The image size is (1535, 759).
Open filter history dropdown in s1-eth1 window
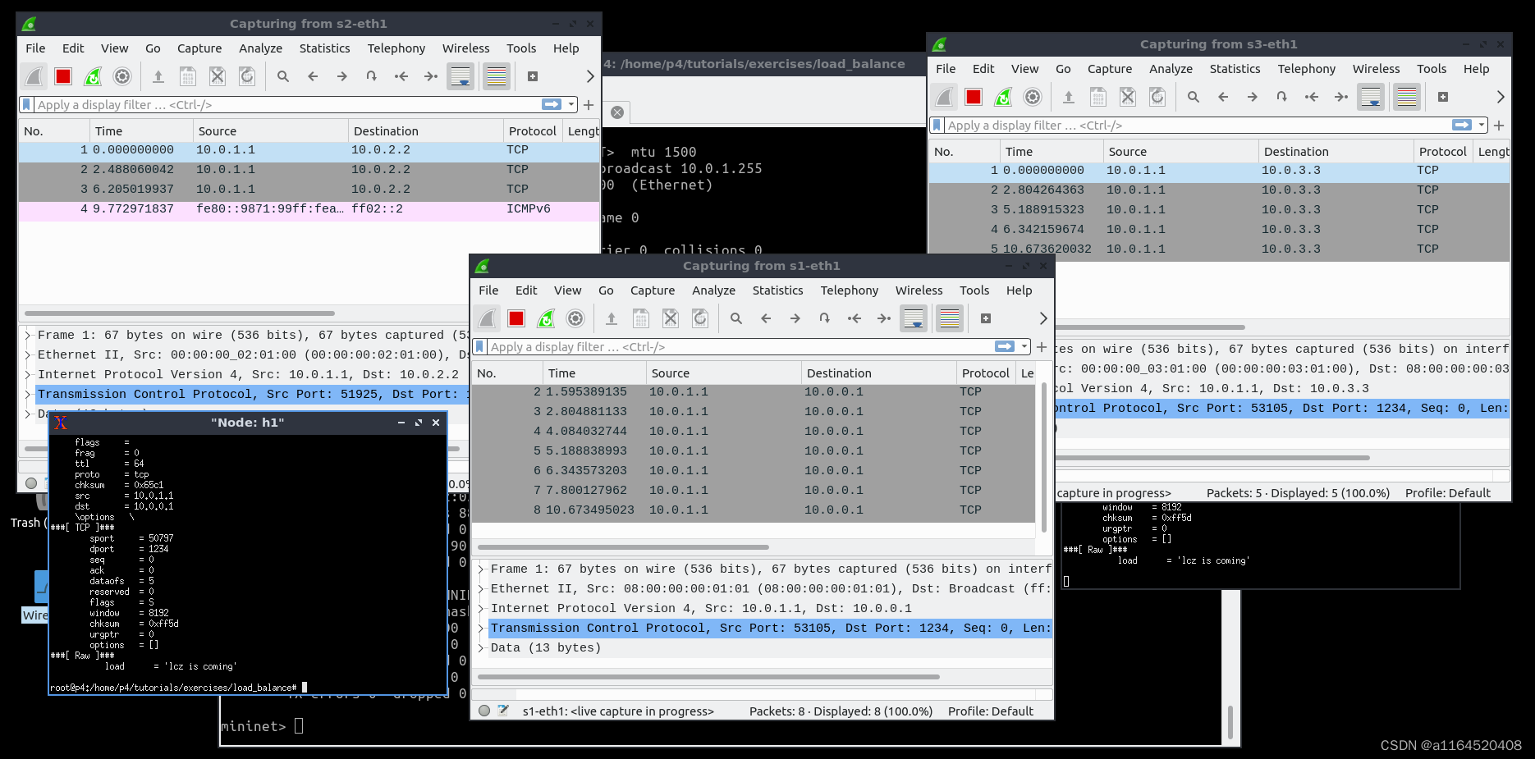pyautogui.click(x=1024, y=347)
